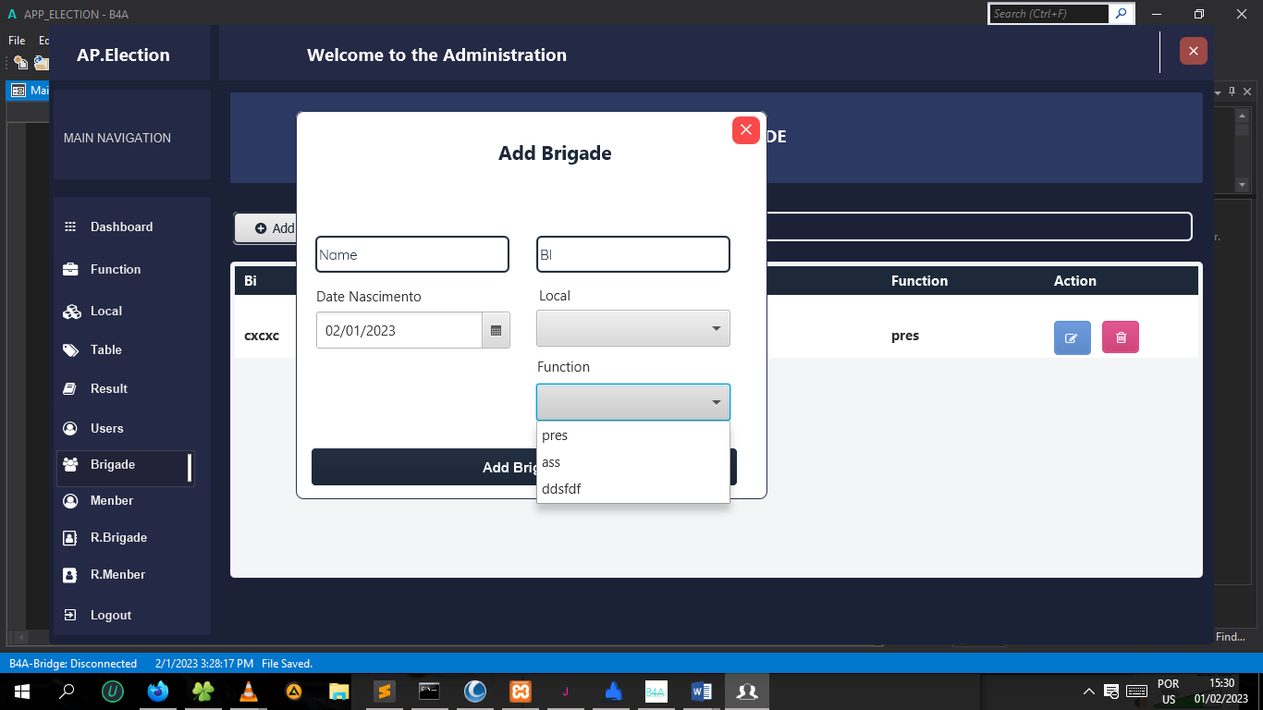Screen dimensions: 1263x710
Task: Click the Date Nascimento date field
Action: 399,330
